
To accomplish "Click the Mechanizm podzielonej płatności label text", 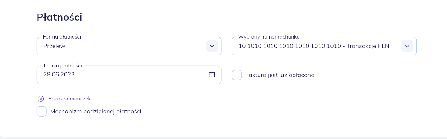I will (96, 112).
